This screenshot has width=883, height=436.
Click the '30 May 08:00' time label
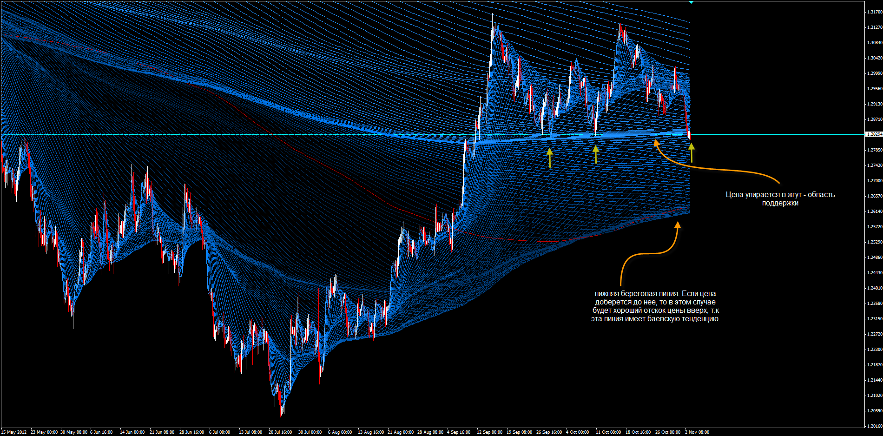click(x=74, y=432)
